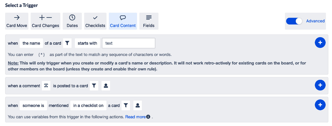Change the 'starts with' condition selector
This screenshot has width=332, height=126.
(87, 43)
